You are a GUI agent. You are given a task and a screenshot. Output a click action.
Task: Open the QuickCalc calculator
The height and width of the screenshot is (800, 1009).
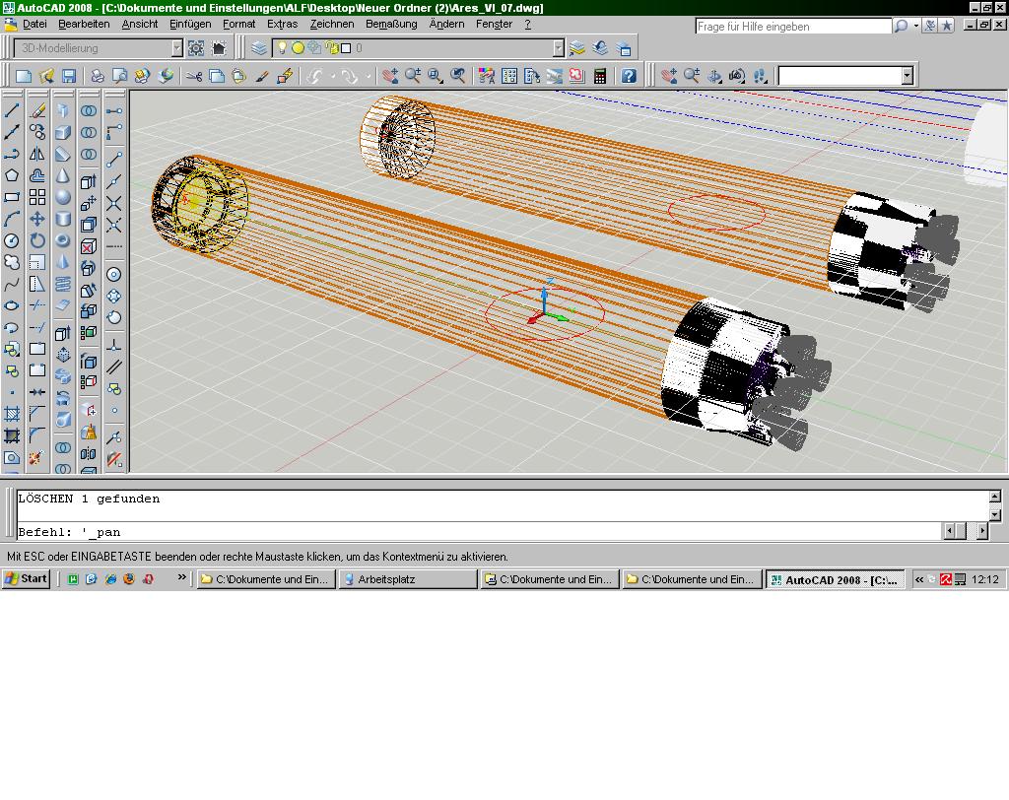600,76
